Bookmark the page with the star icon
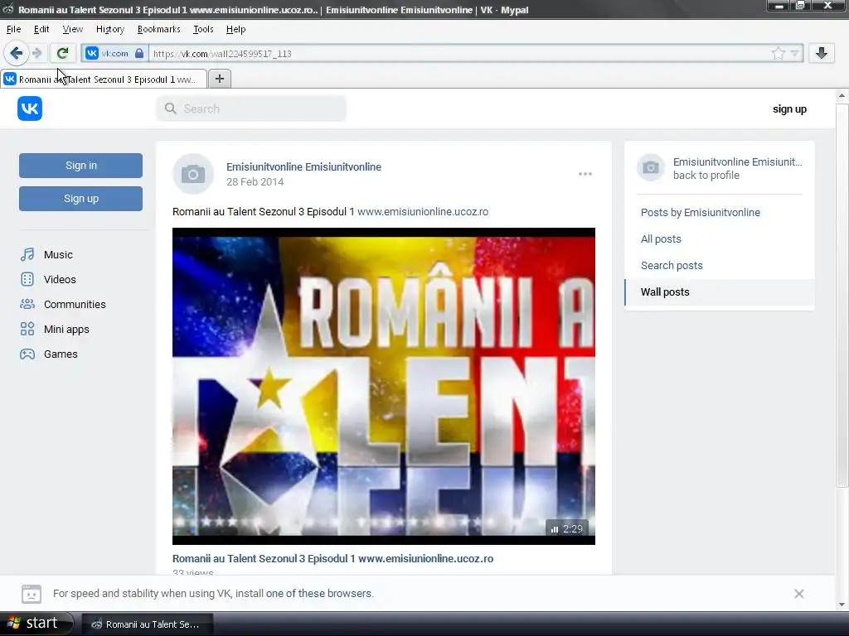 [x=778, y=53]
